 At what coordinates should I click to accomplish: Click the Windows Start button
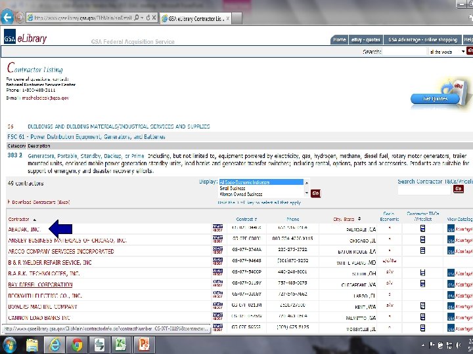point(9,345)
